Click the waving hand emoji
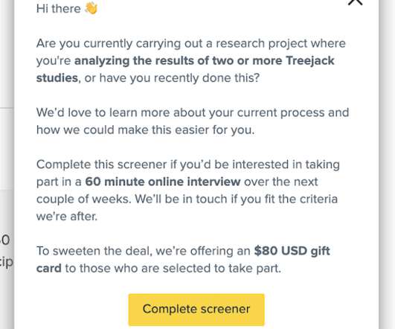Screen dimensions: 395x329 [x=91, y=8]
